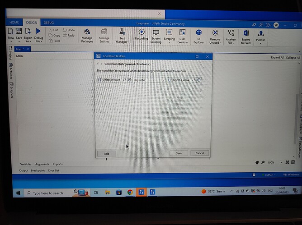Open the Data Manager side panel

click(x=300, y=147)
